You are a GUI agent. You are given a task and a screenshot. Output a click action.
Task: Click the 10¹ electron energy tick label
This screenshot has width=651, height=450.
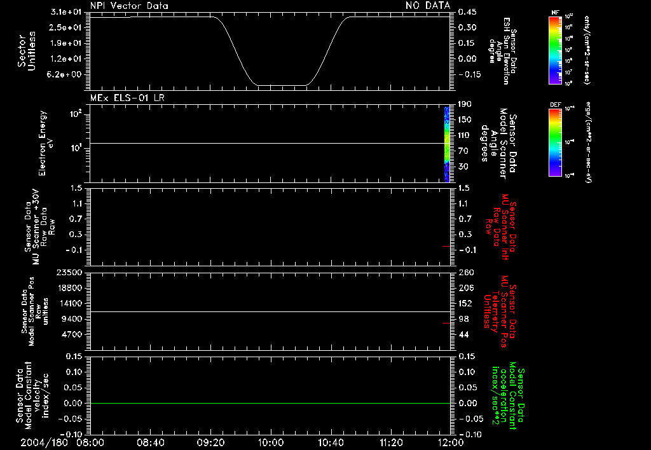coord(76,148)
